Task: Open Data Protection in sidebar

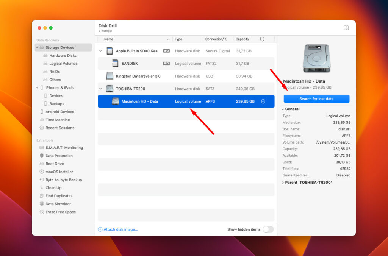Action: click(59, 156)
